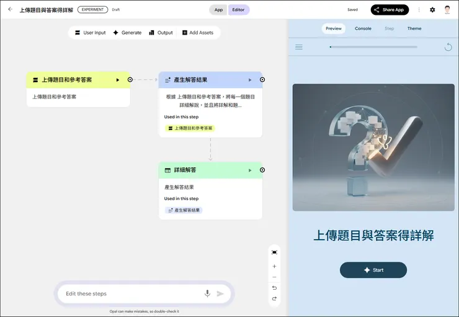
Task: Click the large preview title 上傳題目與答案得詳解
Action: tap(373, 235)
